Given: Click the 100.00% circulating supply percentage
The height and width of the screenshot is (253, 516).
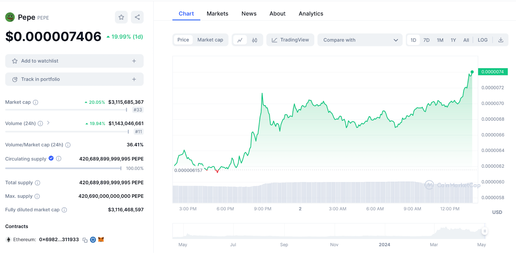Looking at the screenshot, I should (x=135, y=168).
